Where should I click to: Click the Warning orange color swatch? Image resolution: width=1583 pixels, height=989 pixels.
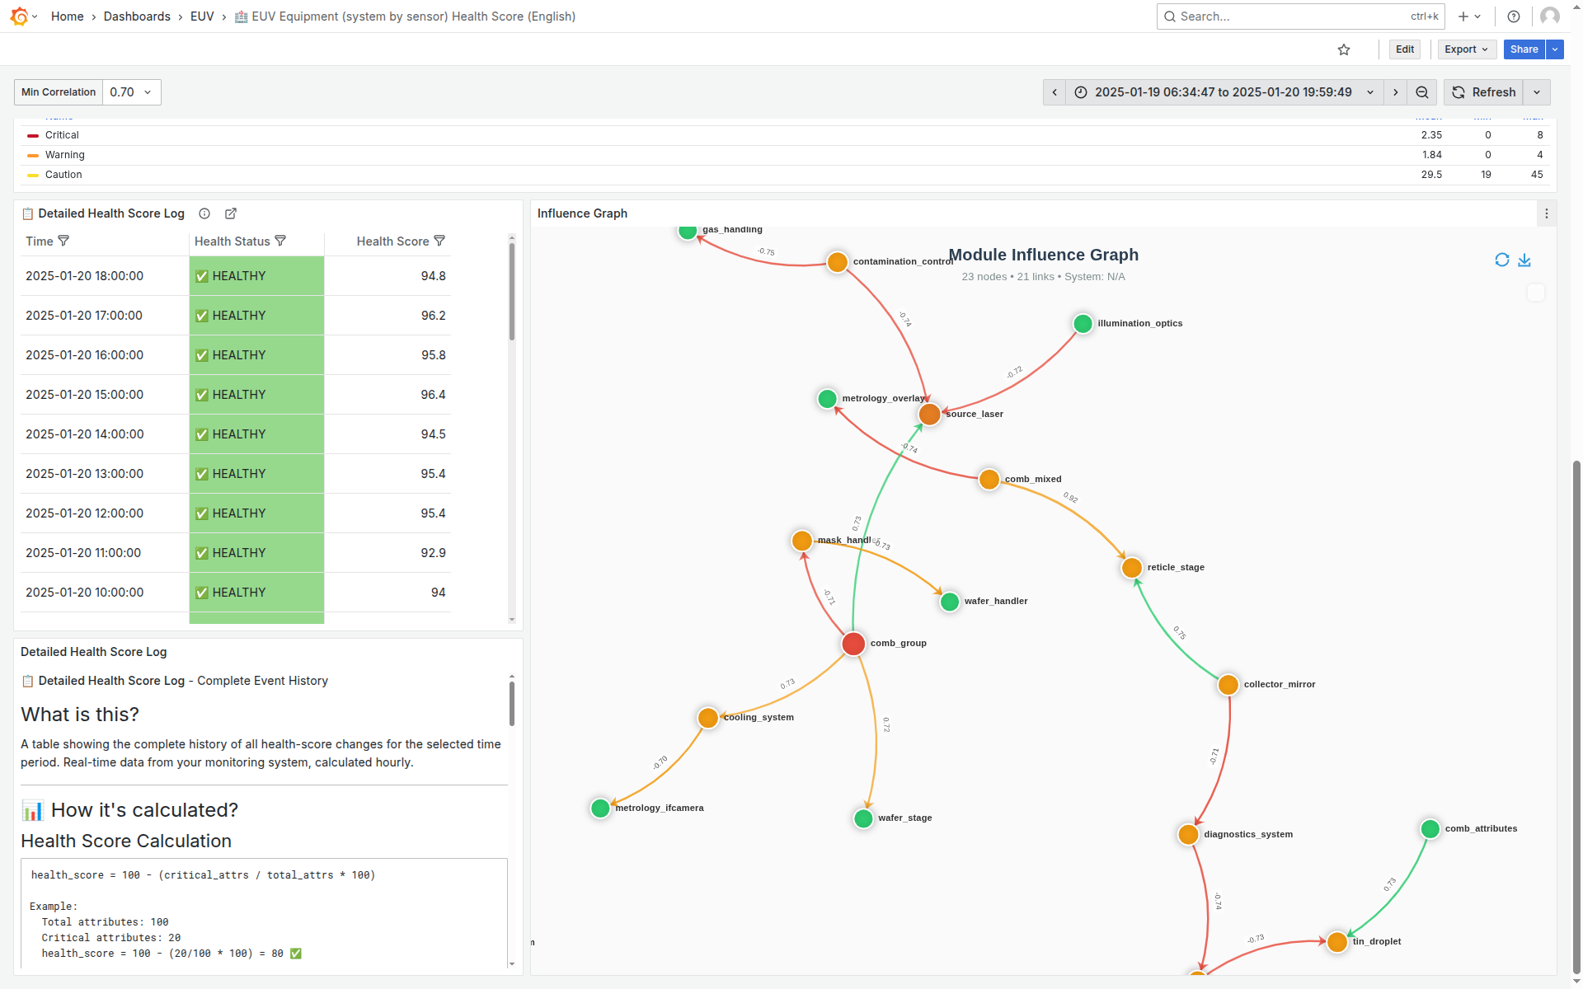(x=32, y=155)
